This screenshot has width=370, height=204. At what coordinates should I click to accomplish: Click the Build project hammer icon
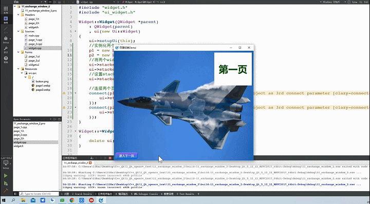[x=6, y=191]
